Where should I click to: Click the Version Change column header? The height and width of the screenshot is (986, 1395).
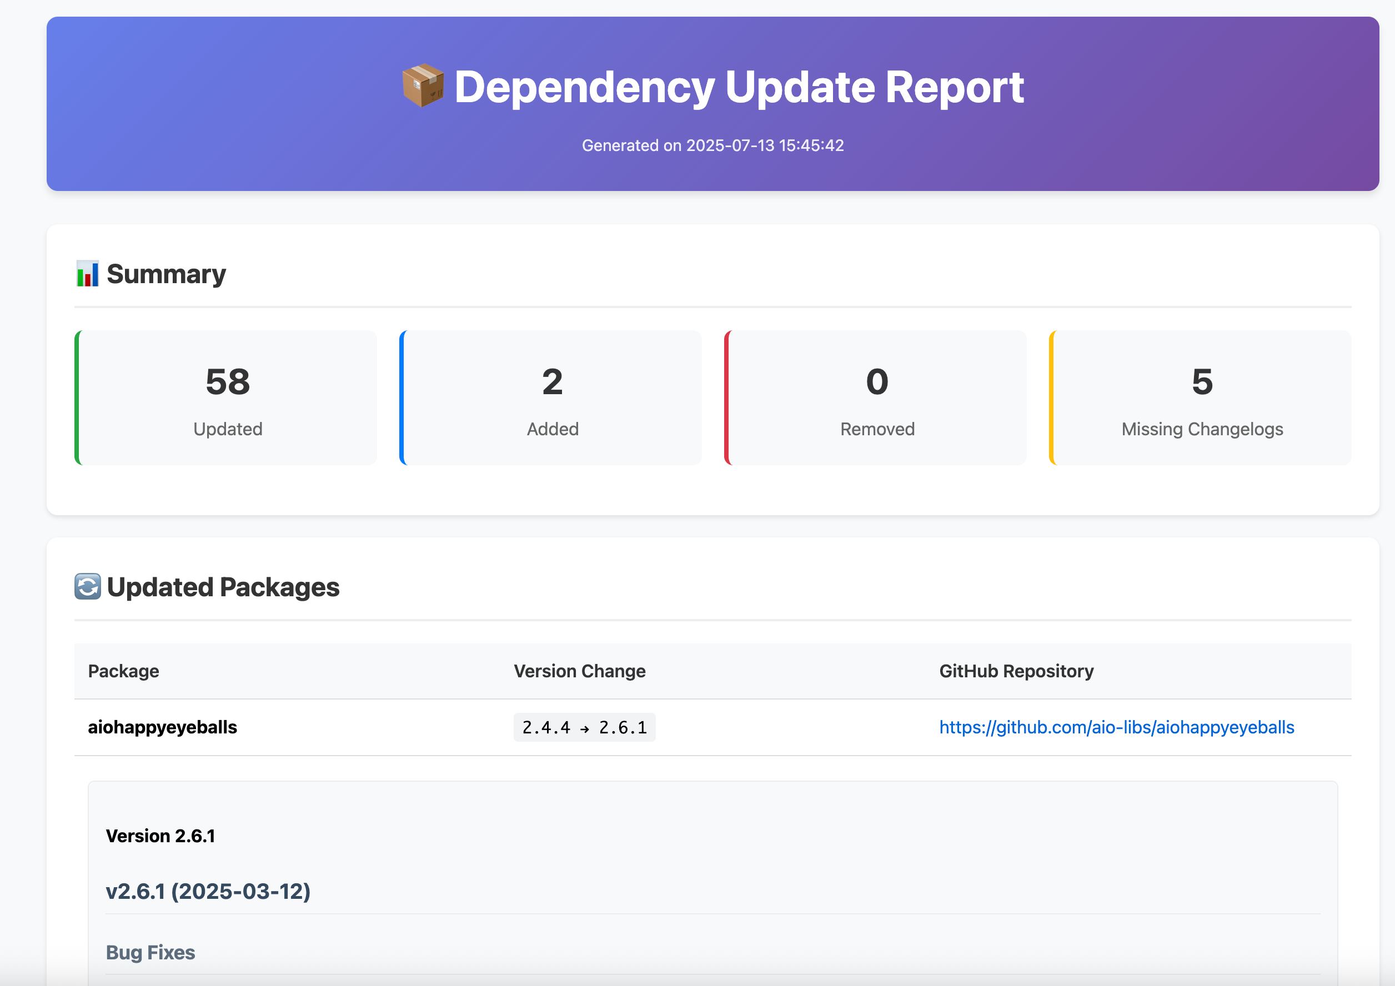click(x=580, y=671)
